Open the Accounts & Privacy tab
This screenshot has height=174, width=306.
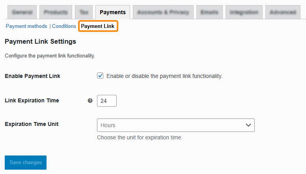coord(163,13)
